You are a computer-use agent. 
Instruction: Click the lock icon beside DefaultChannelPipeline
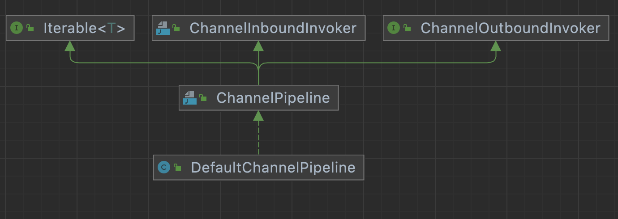[x=177, y=168]
